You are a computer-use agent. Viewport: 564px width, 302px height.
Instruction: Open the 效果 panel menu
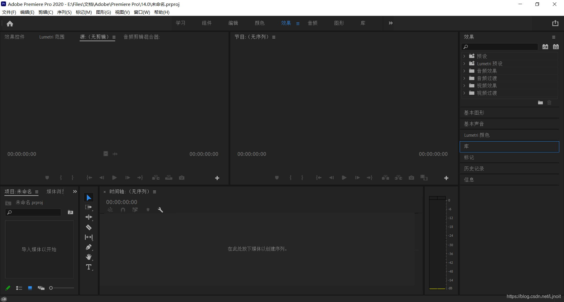554,37
